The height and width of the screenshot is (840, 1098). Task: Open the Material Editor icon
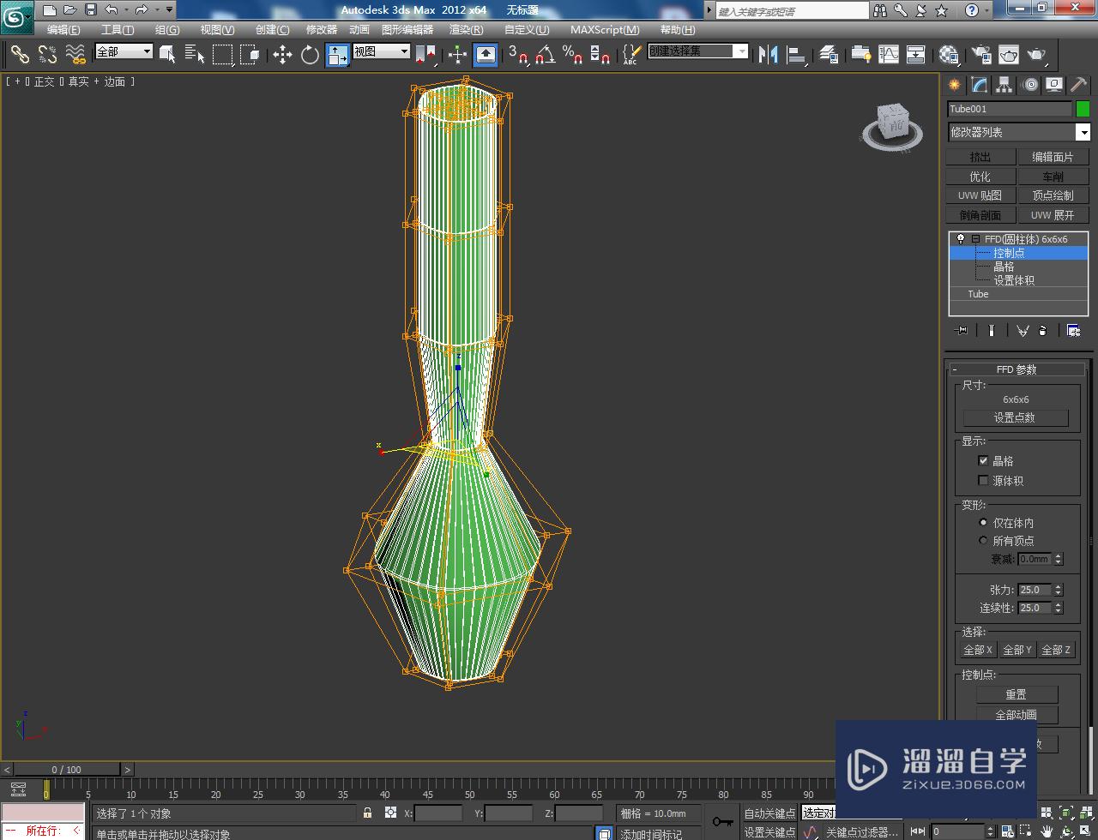pyautogui.click(x=948, y=55)
